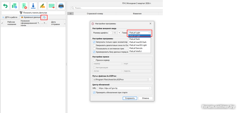Click the 'пароль' field
This screenshot has width=241, height=113.
137,71
